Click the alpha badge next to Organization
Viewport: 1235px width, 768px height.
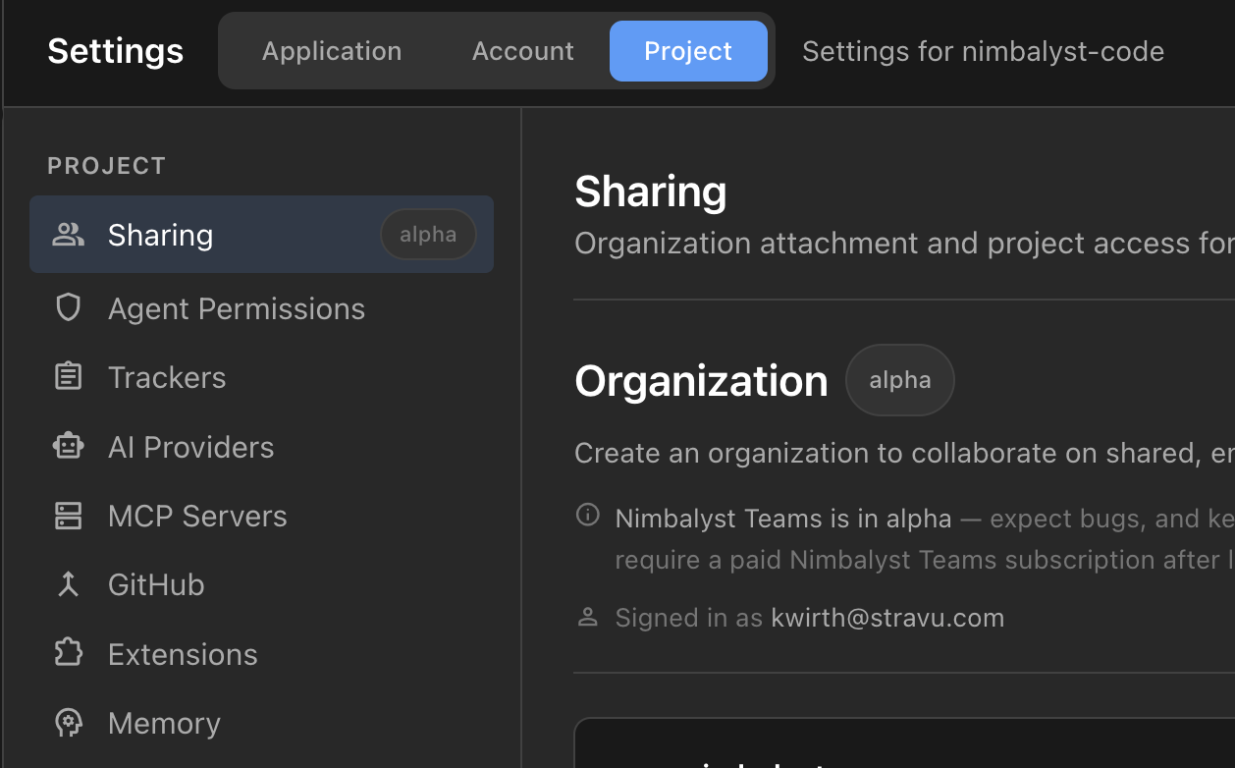(900, 380)
